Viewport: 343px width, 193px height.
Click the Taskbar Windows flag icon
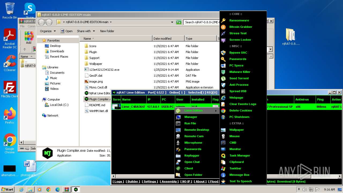click(223, 168)
